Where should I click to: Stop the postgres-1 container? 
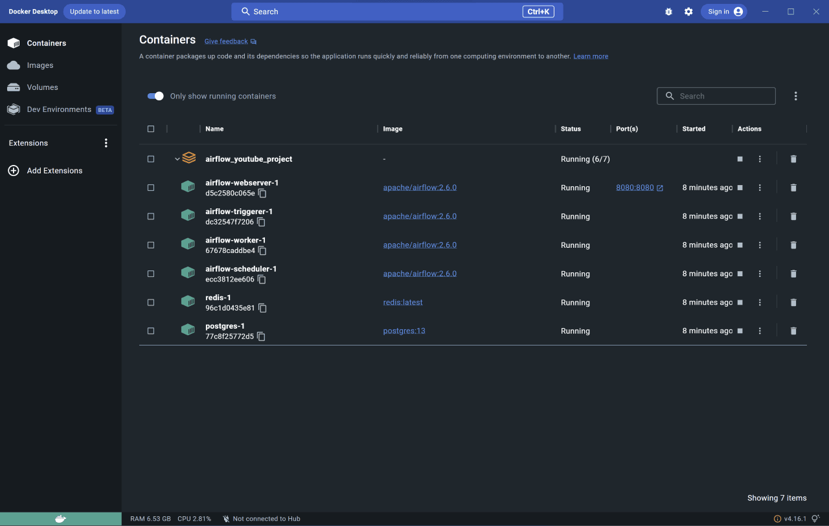pyautogui.click(x=740, y=331)
